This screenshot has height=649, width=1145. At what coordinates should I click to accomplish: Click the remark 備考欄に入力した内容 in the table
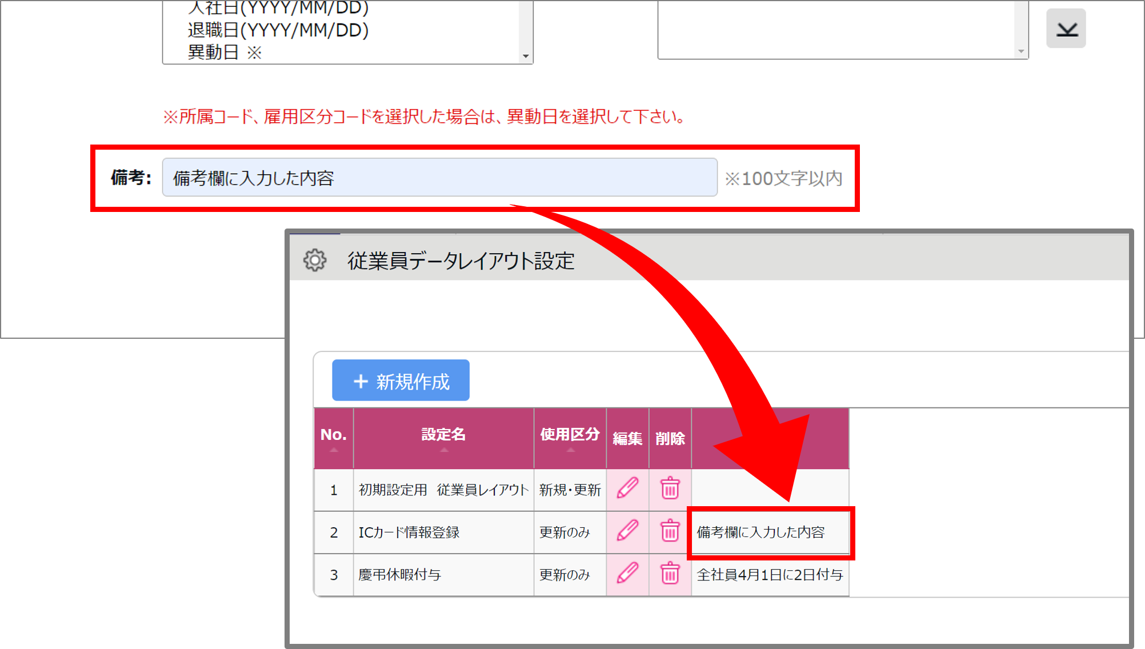pyautogui.click(x=760, y=532)
